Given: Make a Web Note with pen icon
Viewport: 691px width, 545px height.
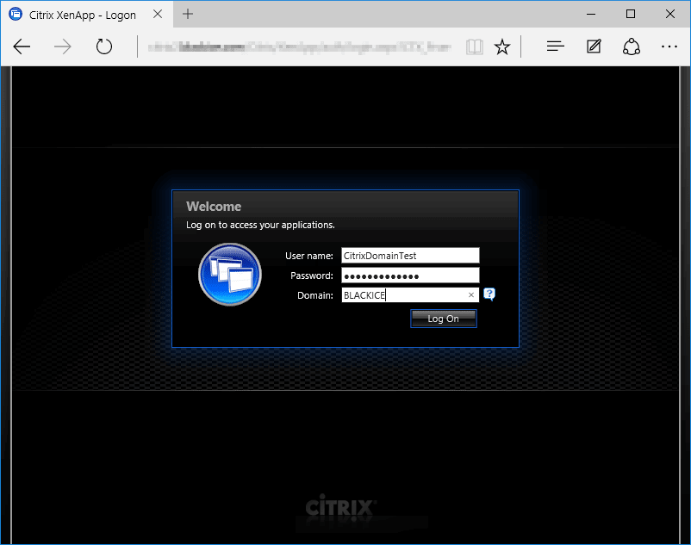Looking at the screenshot, I should click(x=594, y=46).
